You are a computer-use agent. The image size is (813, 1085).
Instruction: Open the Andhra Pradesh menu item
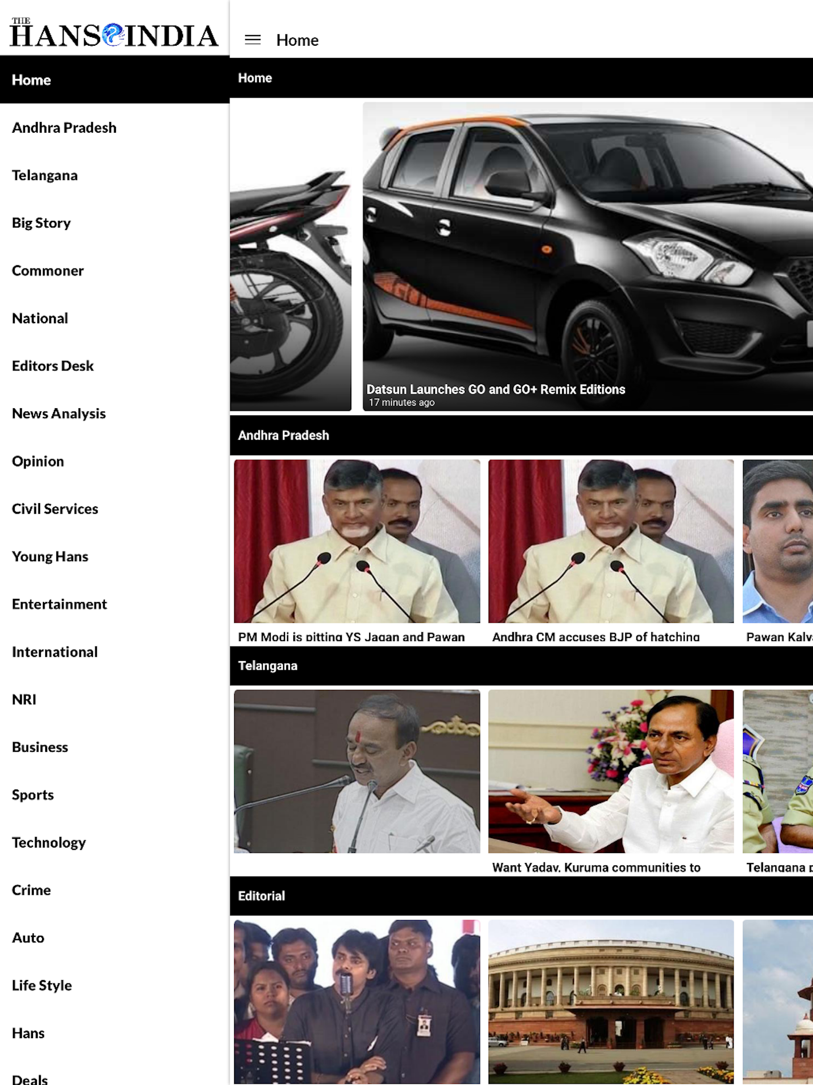click(64, 127)
